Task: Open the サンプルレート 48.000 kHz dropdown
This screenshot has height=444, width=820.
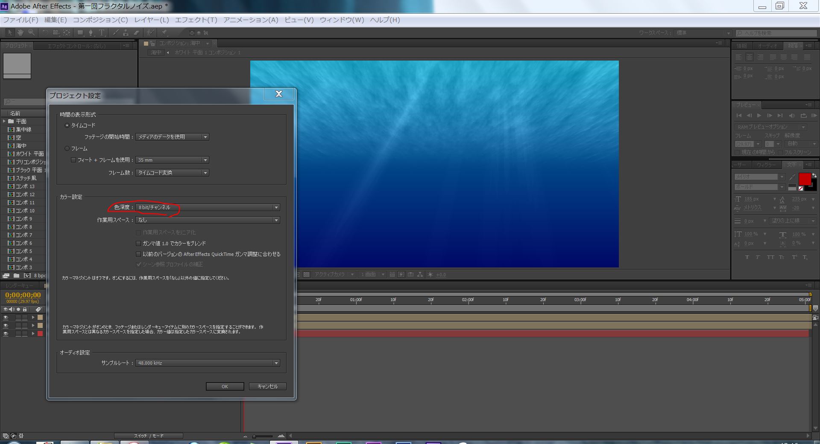Action: tap(208, 363)
